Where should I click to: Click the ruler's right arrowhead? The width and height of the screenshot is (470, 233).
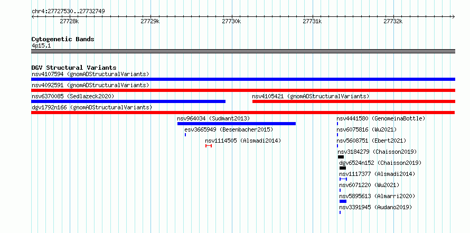(x=453, y=16)
